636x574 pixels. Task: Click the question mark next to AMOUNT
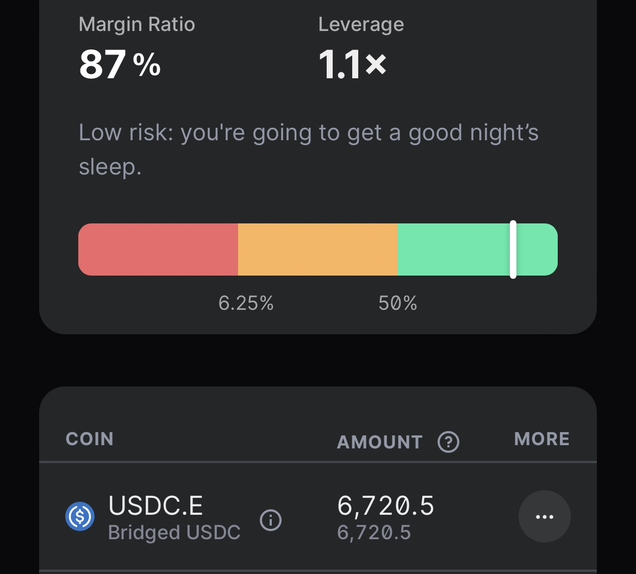coord(448,442)
